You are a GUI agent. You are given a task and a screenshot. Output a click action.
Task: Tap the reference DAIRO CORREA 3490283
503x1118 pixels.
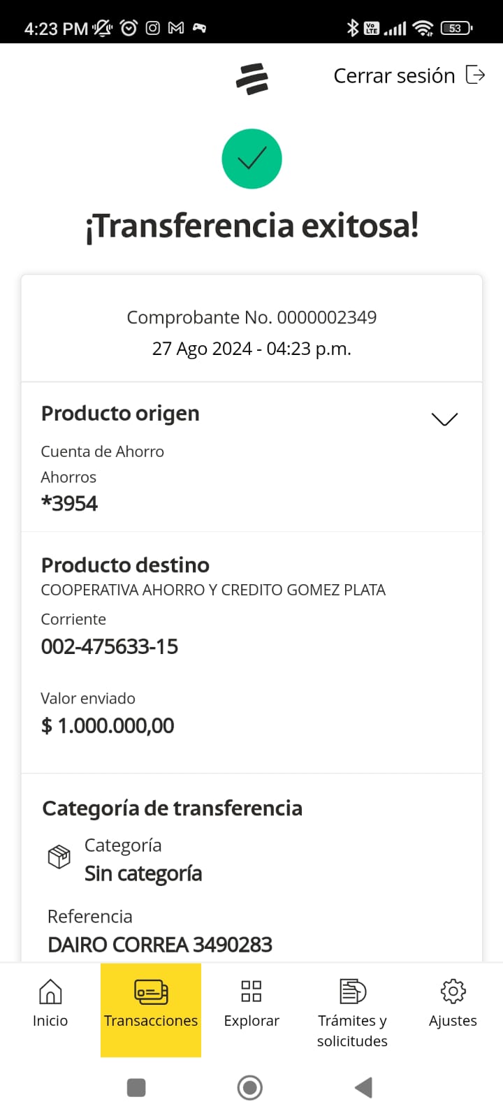pyautogui.click(x=160, y=945)
